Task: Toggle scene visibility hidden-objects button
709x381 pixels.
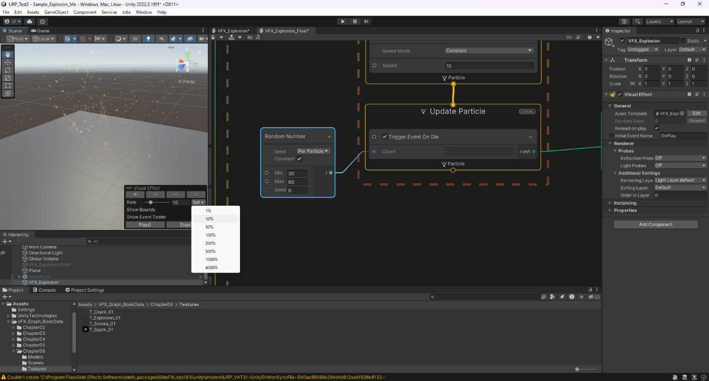Action: (x=190, y=39)
